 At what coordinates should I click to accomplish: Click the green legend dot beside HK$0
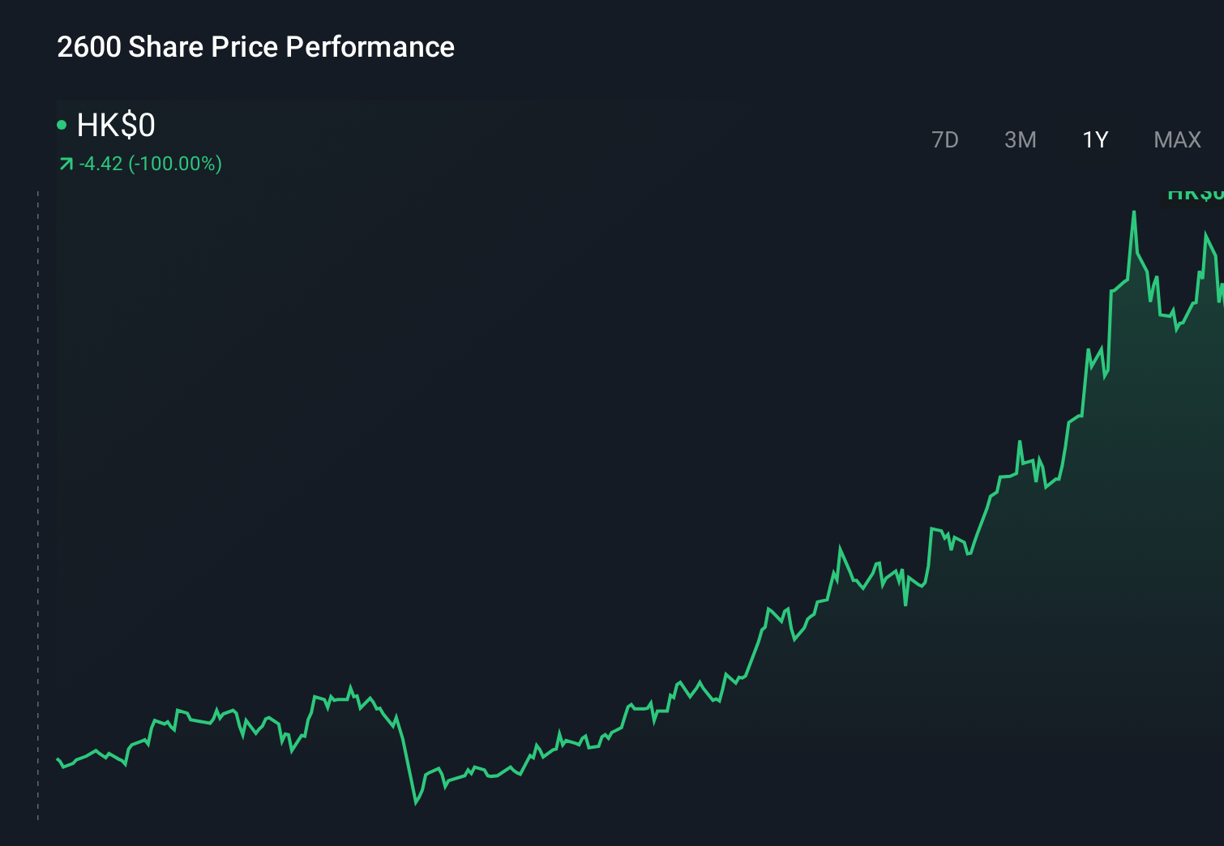61,123
